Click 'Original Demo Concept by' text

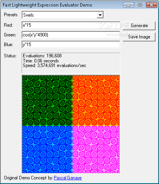(28, 178)
